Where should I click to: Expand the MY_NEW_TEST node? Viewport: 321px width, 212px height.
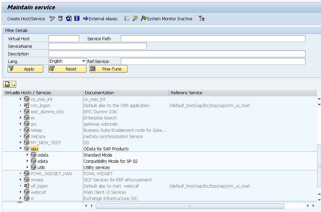point(21,142)
